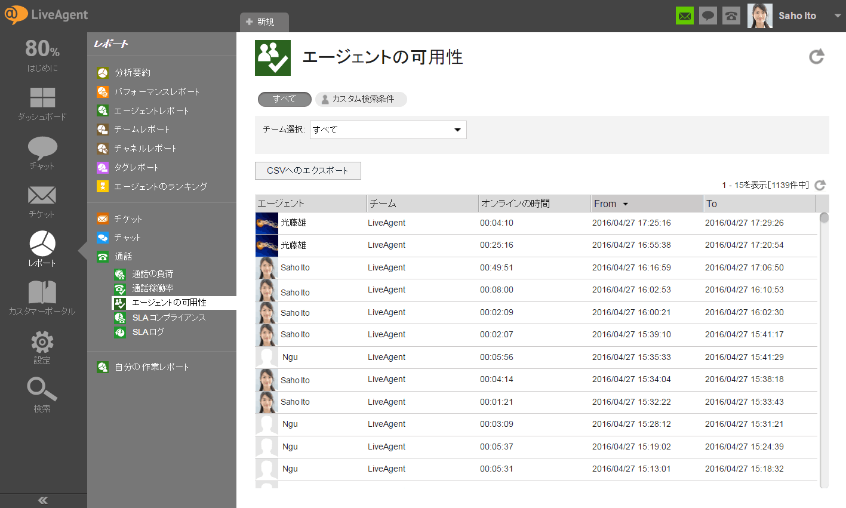The image size is (846, 508).
Task: Click the エージェントの可用性 page header icon
Action: pos(273,58)
